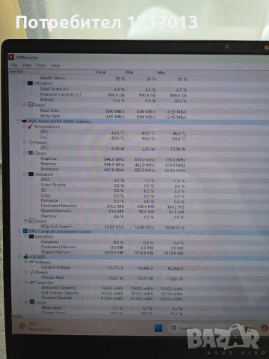Collapse the AMD Radeon 880M Graphics tree
Image resolution: width=269 pixels, height=359 pixels.
pos(18,121)
